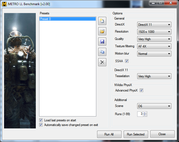Click the Save preset floppy icon
Image resolution: width=179 pixels, height=142 pixels.
coord(102,42)
